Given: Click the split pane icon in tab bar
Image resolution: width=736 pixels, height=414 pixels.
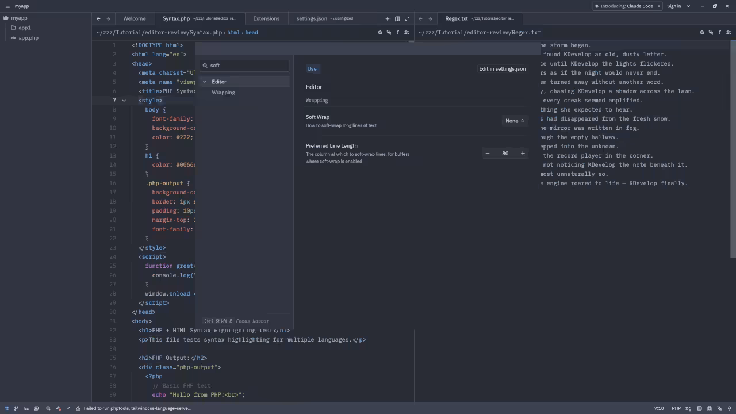Looking at the screenshot, I should point(397,18).
